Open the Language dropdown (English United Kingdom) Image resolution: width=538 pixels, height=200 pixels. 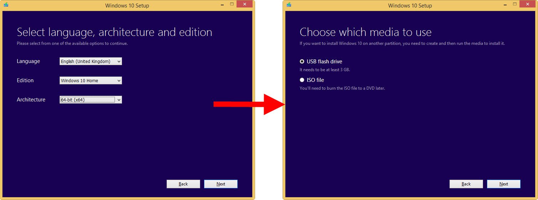[91, 61]
